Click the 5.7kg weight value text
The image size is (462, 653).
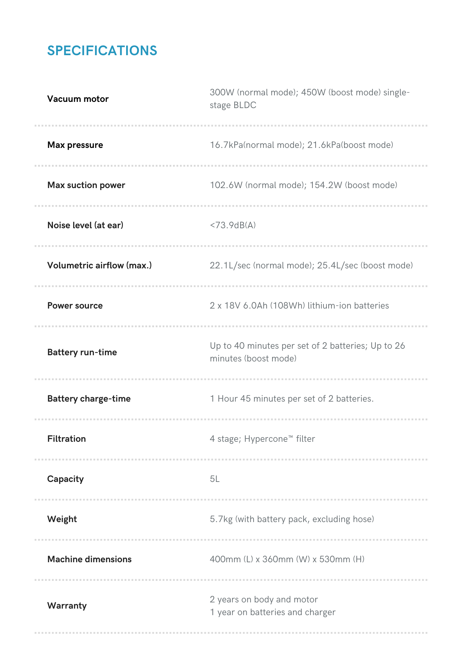coord(292,519)
